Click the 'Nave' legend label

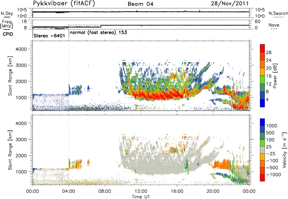274,25
